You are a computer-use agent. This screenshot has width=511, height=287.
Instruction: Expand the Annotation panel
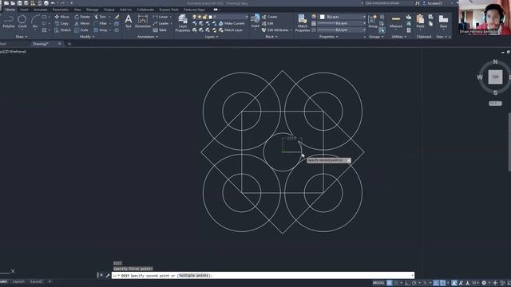point(148,37)
